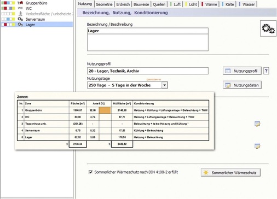Image resolution: width=277 pixels, height=199 pixels.
Task: Click the Nutzungsprofil field 20 - Lager, Technik, Archiv
Action: [148, 71]
